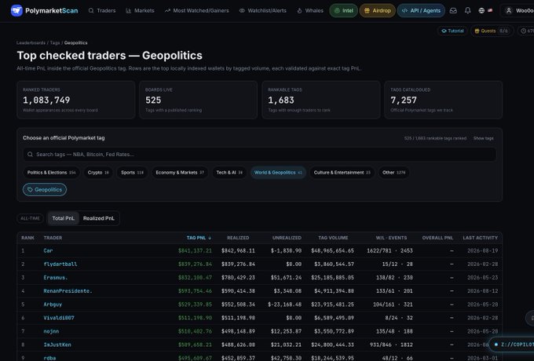Switch to Realized PnL view
534x361 pixels.
point(99,218)
